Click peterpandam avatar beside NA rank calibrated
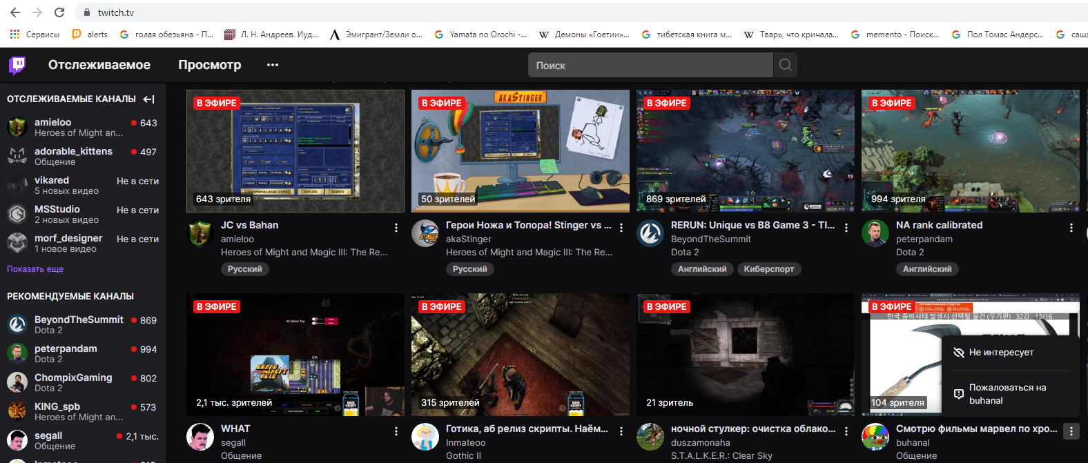Viewport: 1088px width, 463px height. point(875,234)
